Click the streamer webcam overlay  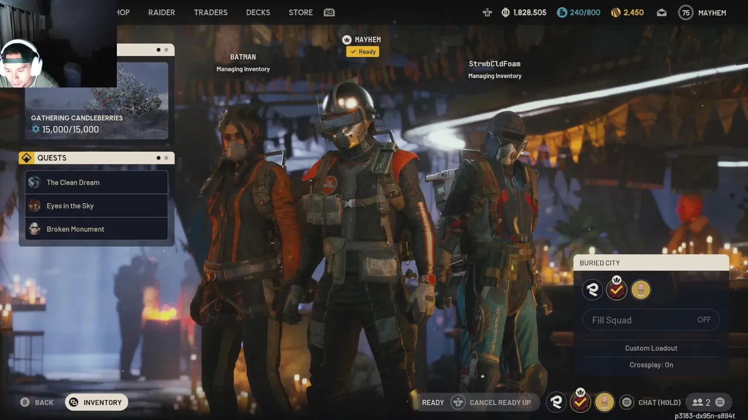coord(58,44)
